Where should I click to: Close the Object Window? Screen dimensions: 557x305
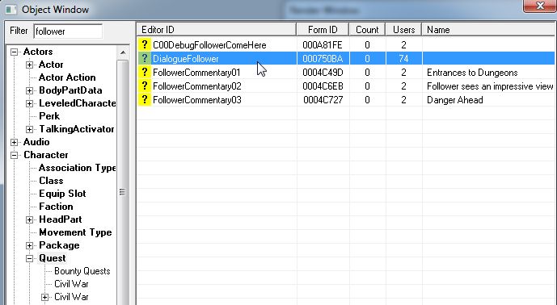click(x=540, y=6)
